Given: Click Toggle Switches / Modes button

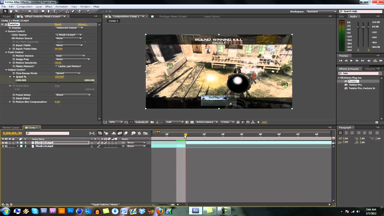Looking at the screenshot, I should point(105,205).
